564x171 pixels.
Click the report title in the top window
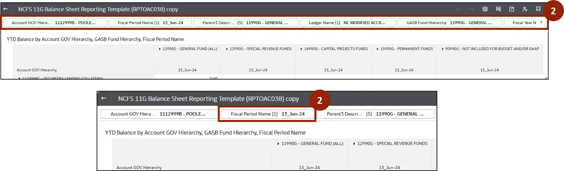pos(98,9)
